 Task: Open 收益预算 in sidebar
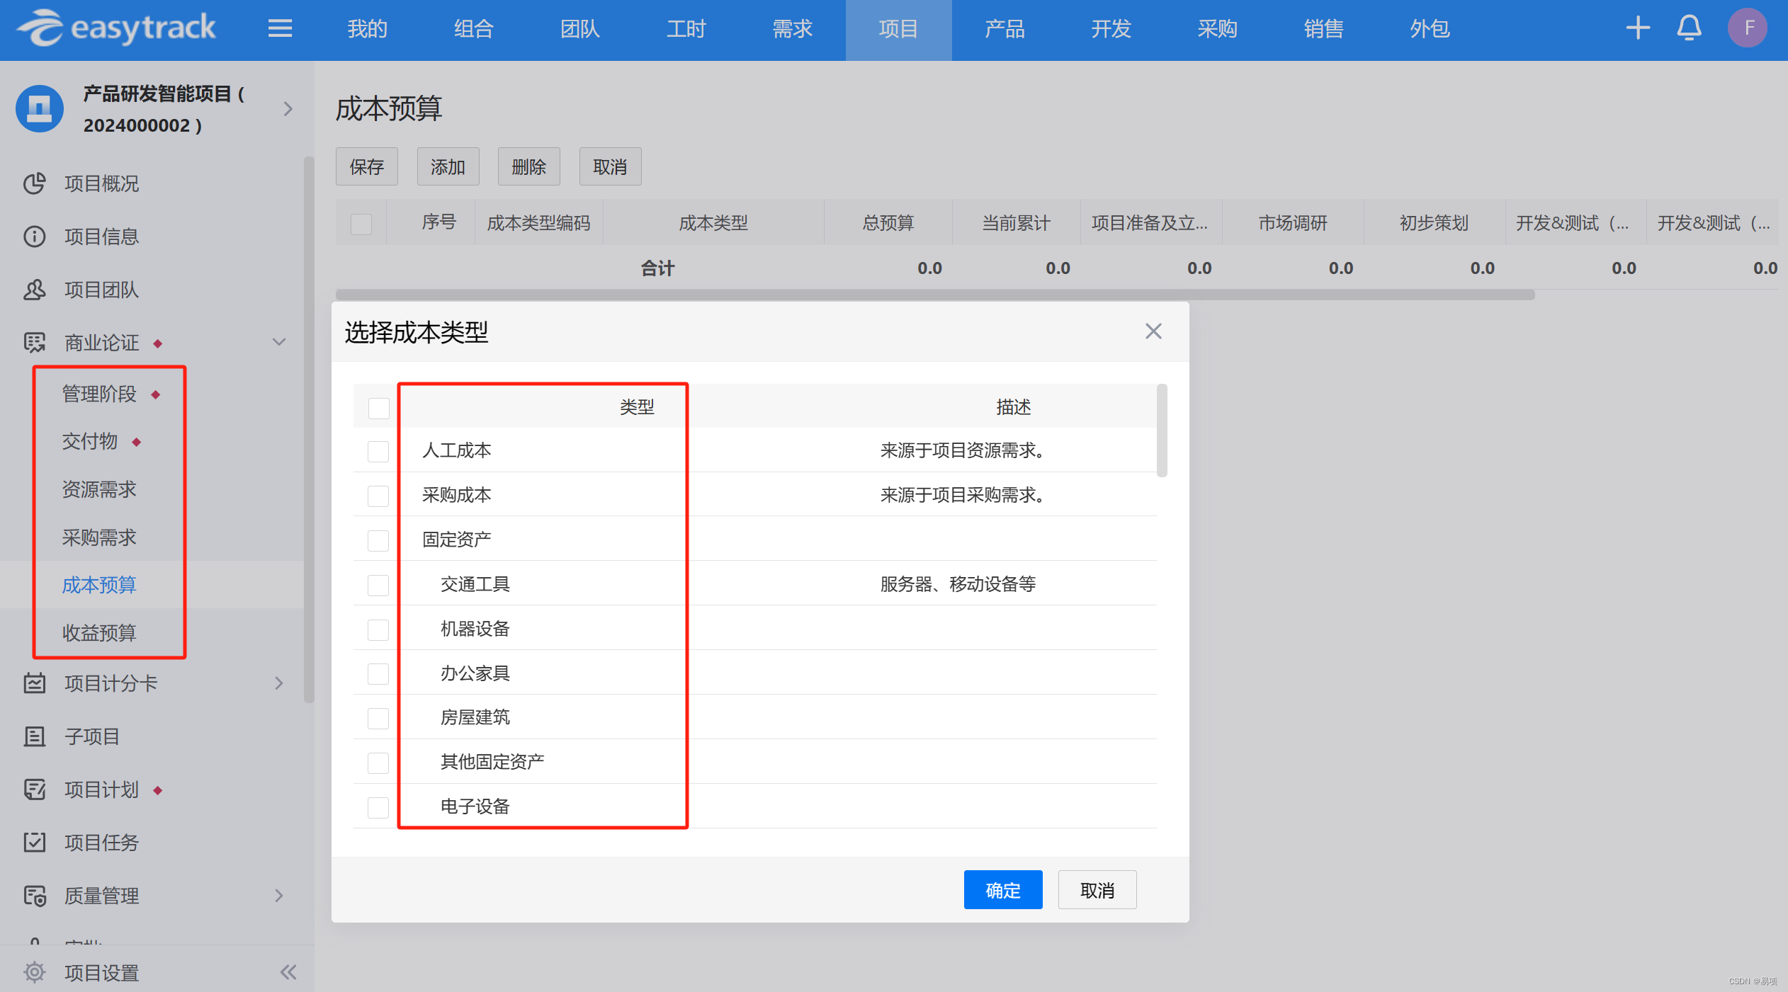pyautogui.click(x=99, y=633)
